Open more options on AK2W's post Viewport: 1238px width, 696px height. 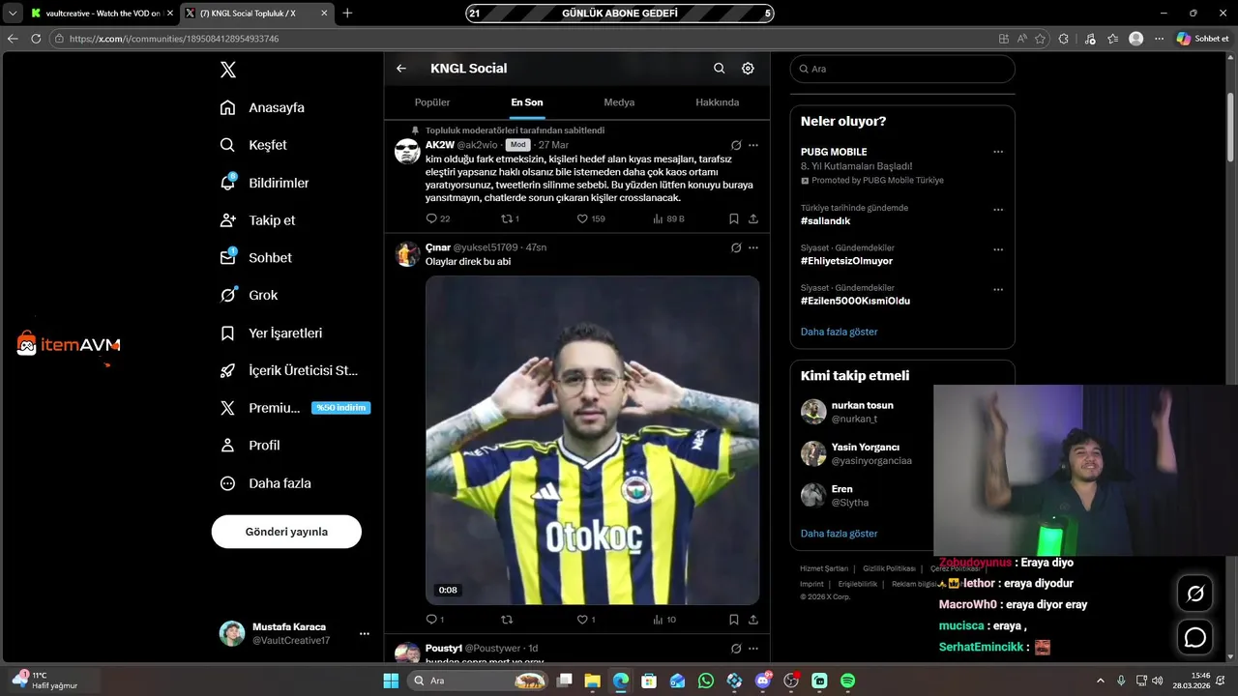click(753, 145)
